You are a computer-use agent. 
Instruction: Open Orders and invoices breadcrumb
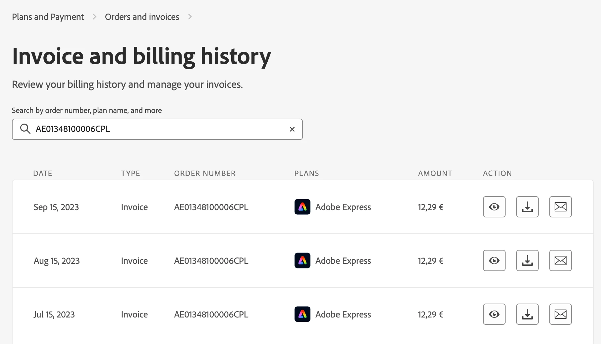(142, 17)
